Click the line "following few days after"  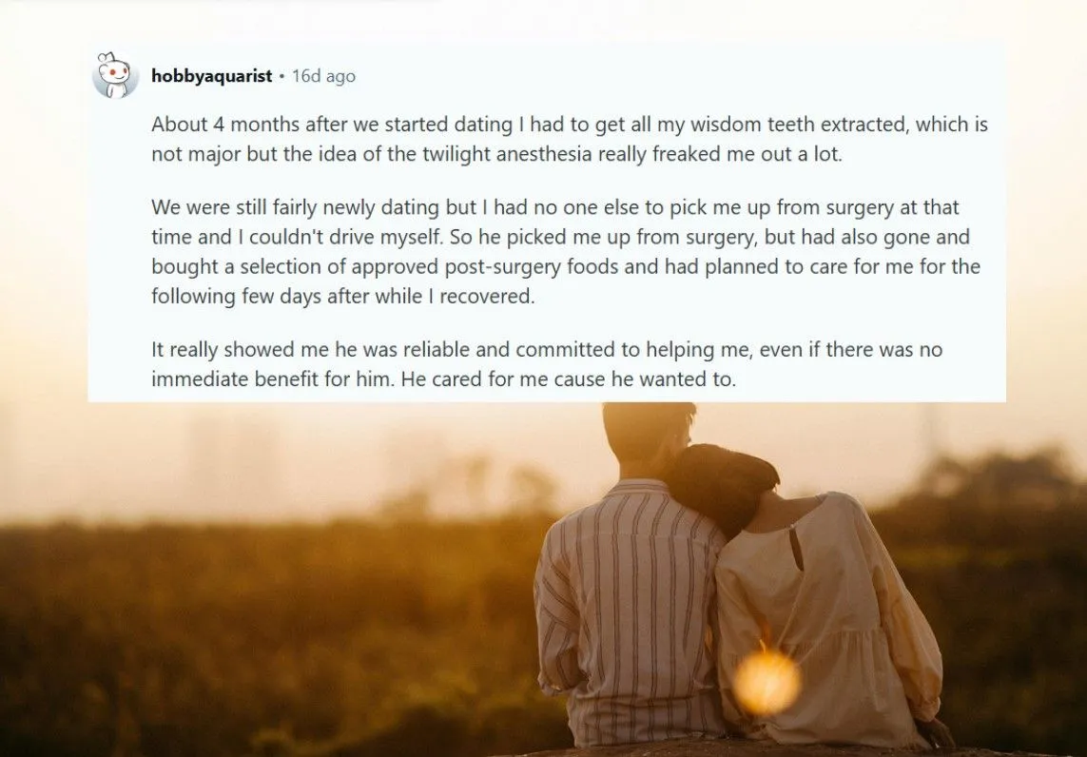point(342,296)
